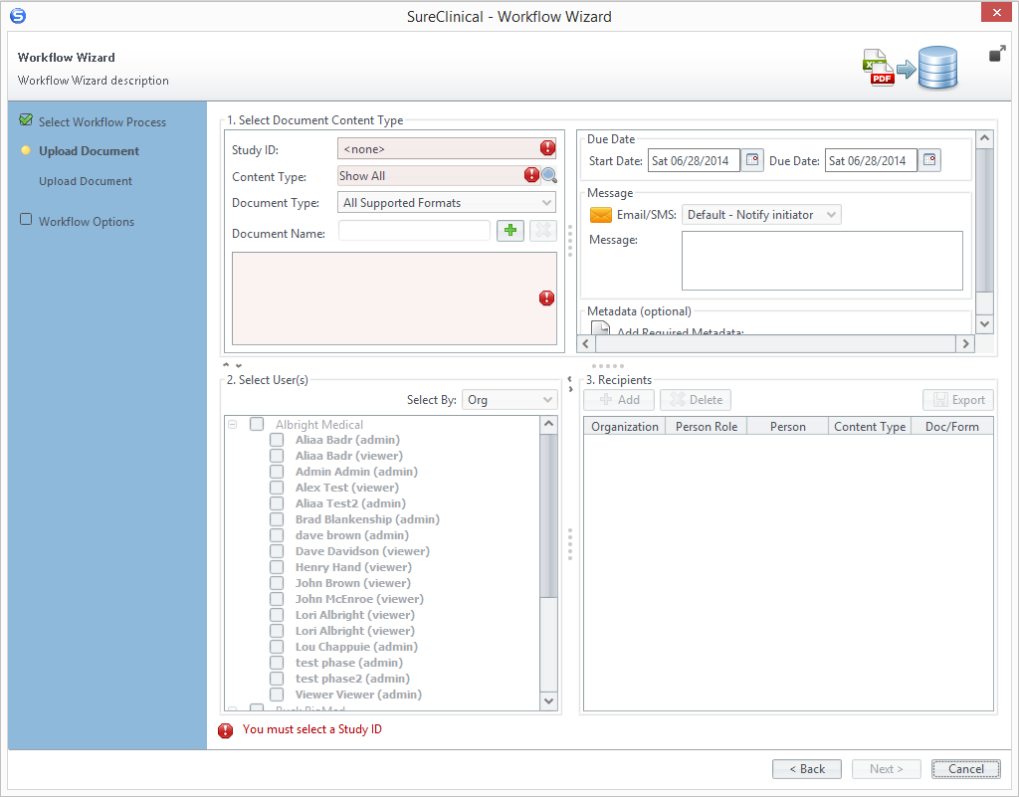
Task: Click the user list scroll down arrow
Action: tap(548, 700)
